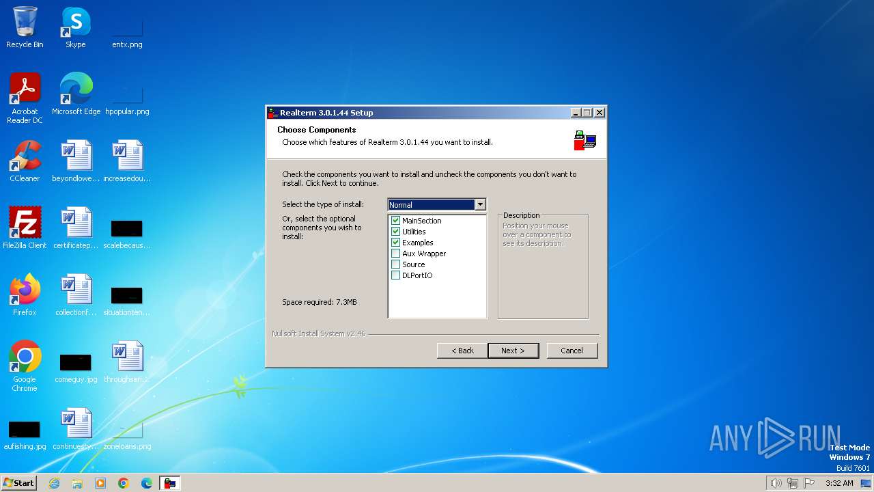Click the Realterm Setup taskbar button
This screenshot has height=492, width=874.
170,483
